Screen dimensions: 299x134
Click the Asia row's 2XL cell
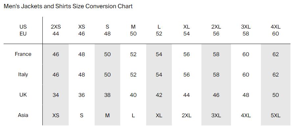coord(187,116)
